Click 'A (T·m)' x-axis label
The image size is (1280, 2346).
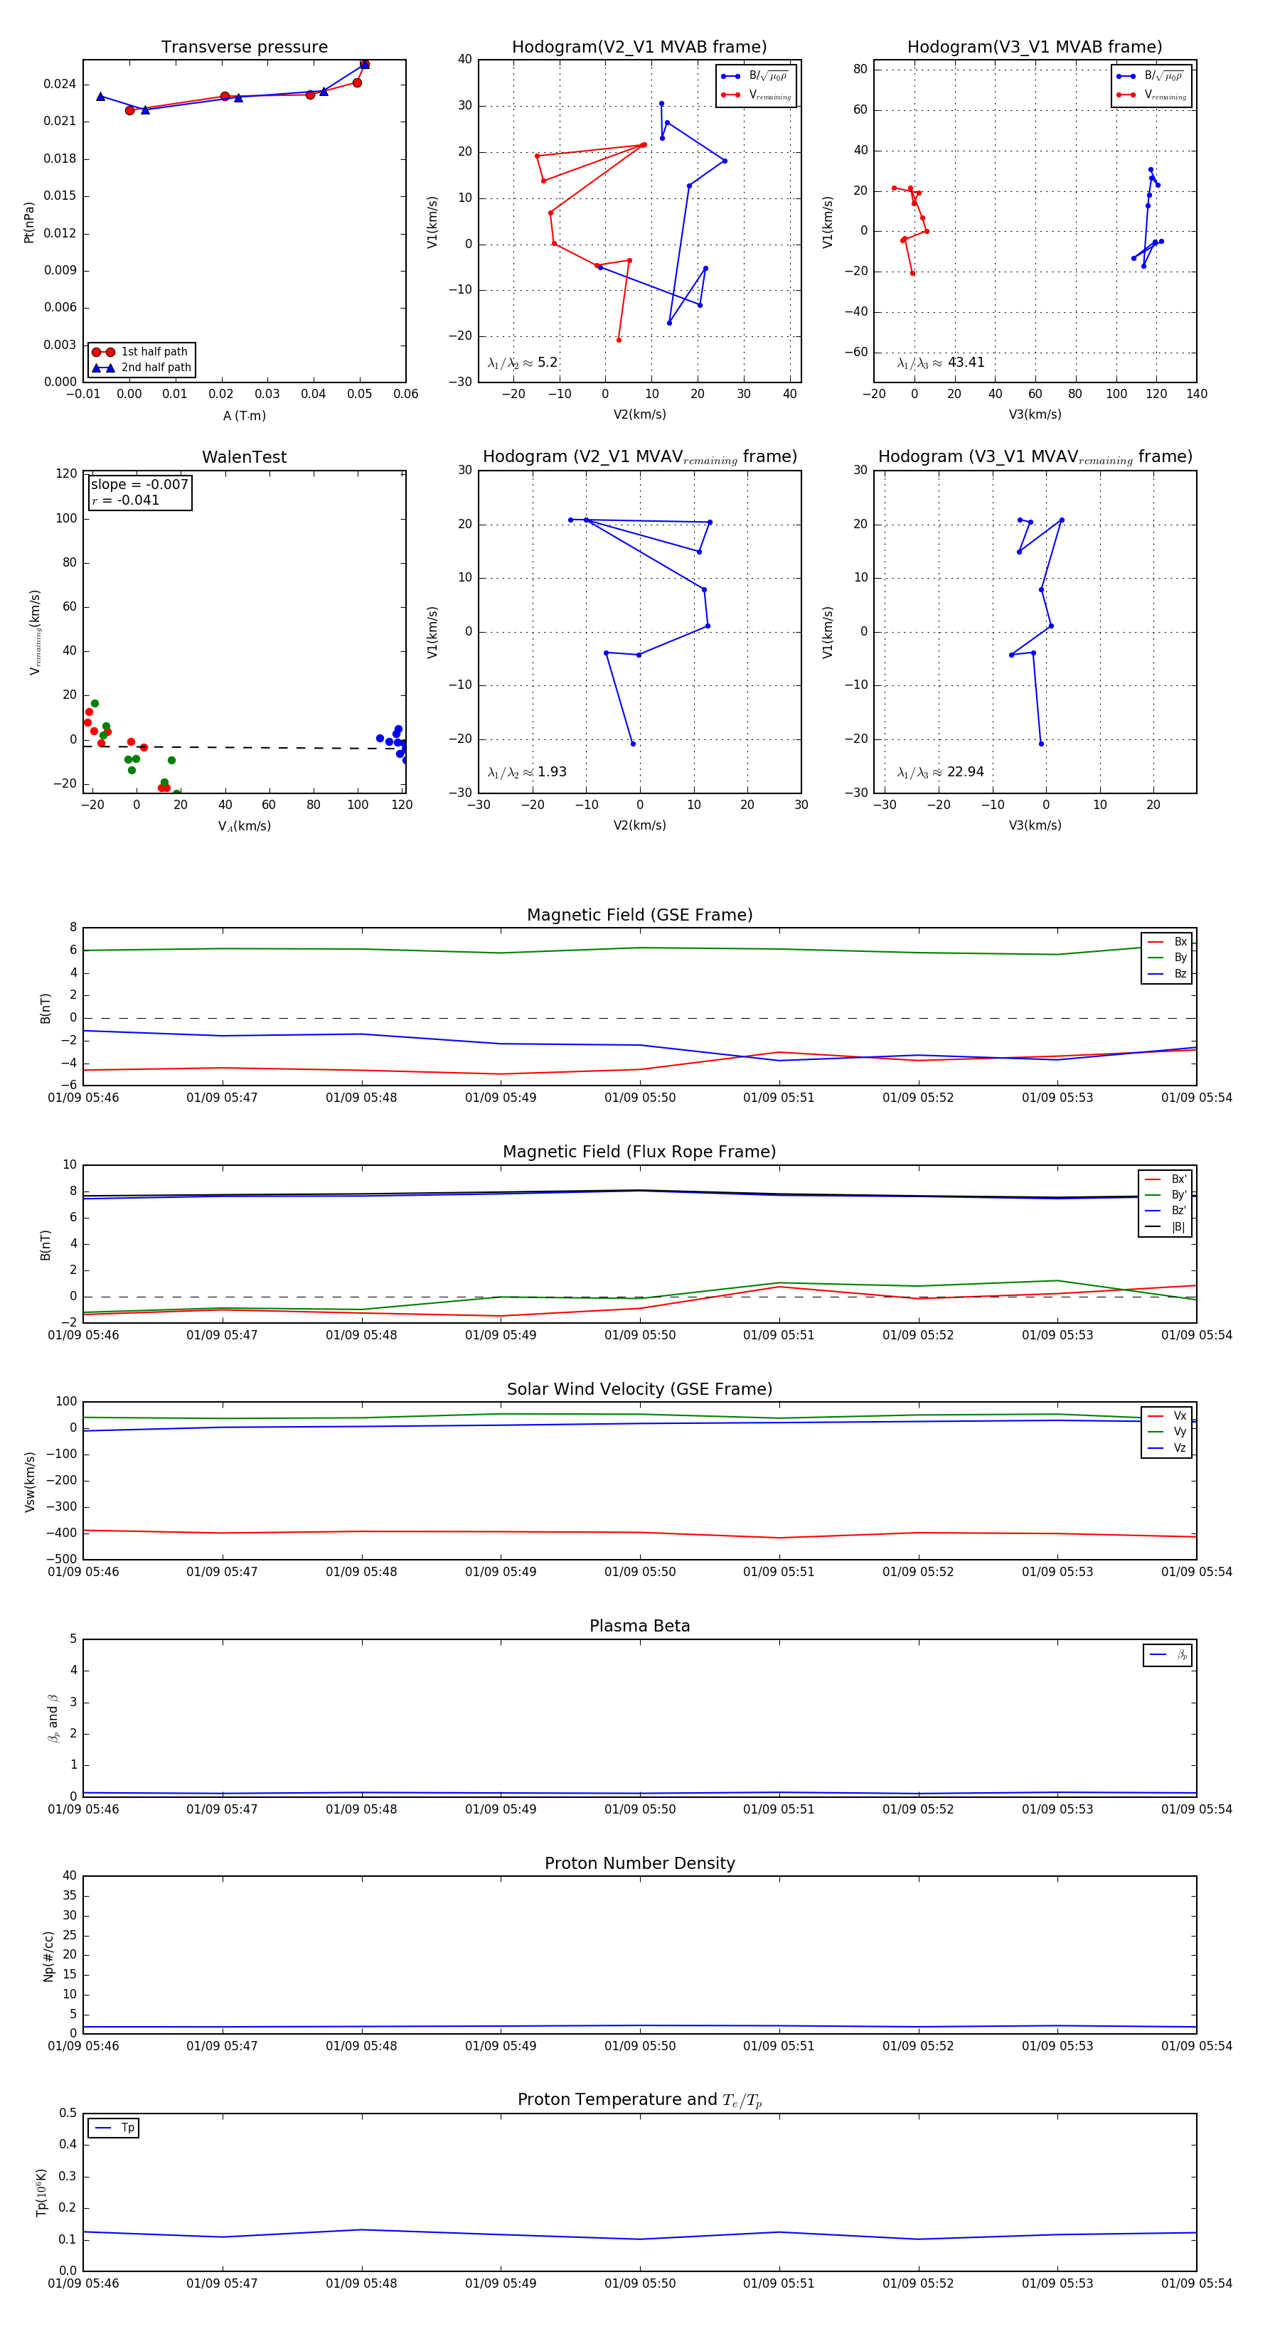point(244,415)
